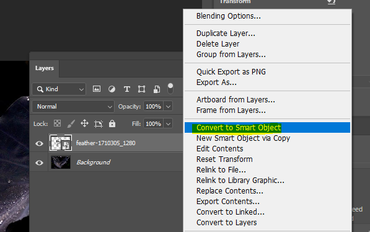Select the Background layer thumbnail

(x=61, y=162)
